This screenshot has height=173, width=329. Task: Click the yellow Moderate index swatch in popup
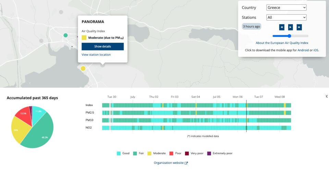tap(84, 38)
